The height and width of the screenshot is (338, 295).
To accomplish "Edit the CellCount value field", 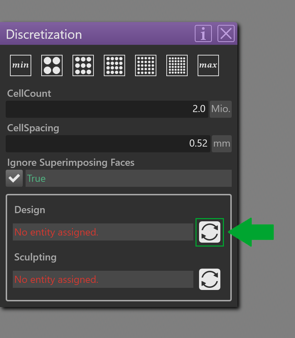I will (107, 109).
